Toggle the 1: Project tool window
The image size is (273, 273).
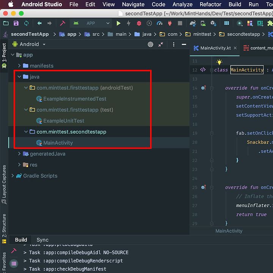coord(4,56)
